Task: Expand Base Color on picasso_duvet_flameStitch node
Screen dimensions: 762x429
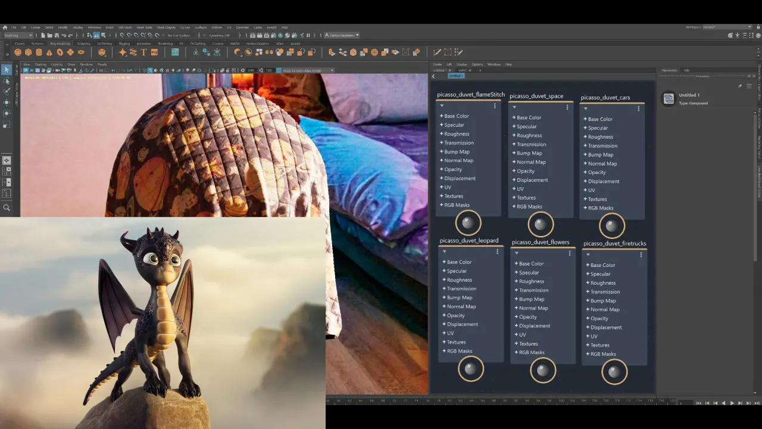Action: (455, 116)
